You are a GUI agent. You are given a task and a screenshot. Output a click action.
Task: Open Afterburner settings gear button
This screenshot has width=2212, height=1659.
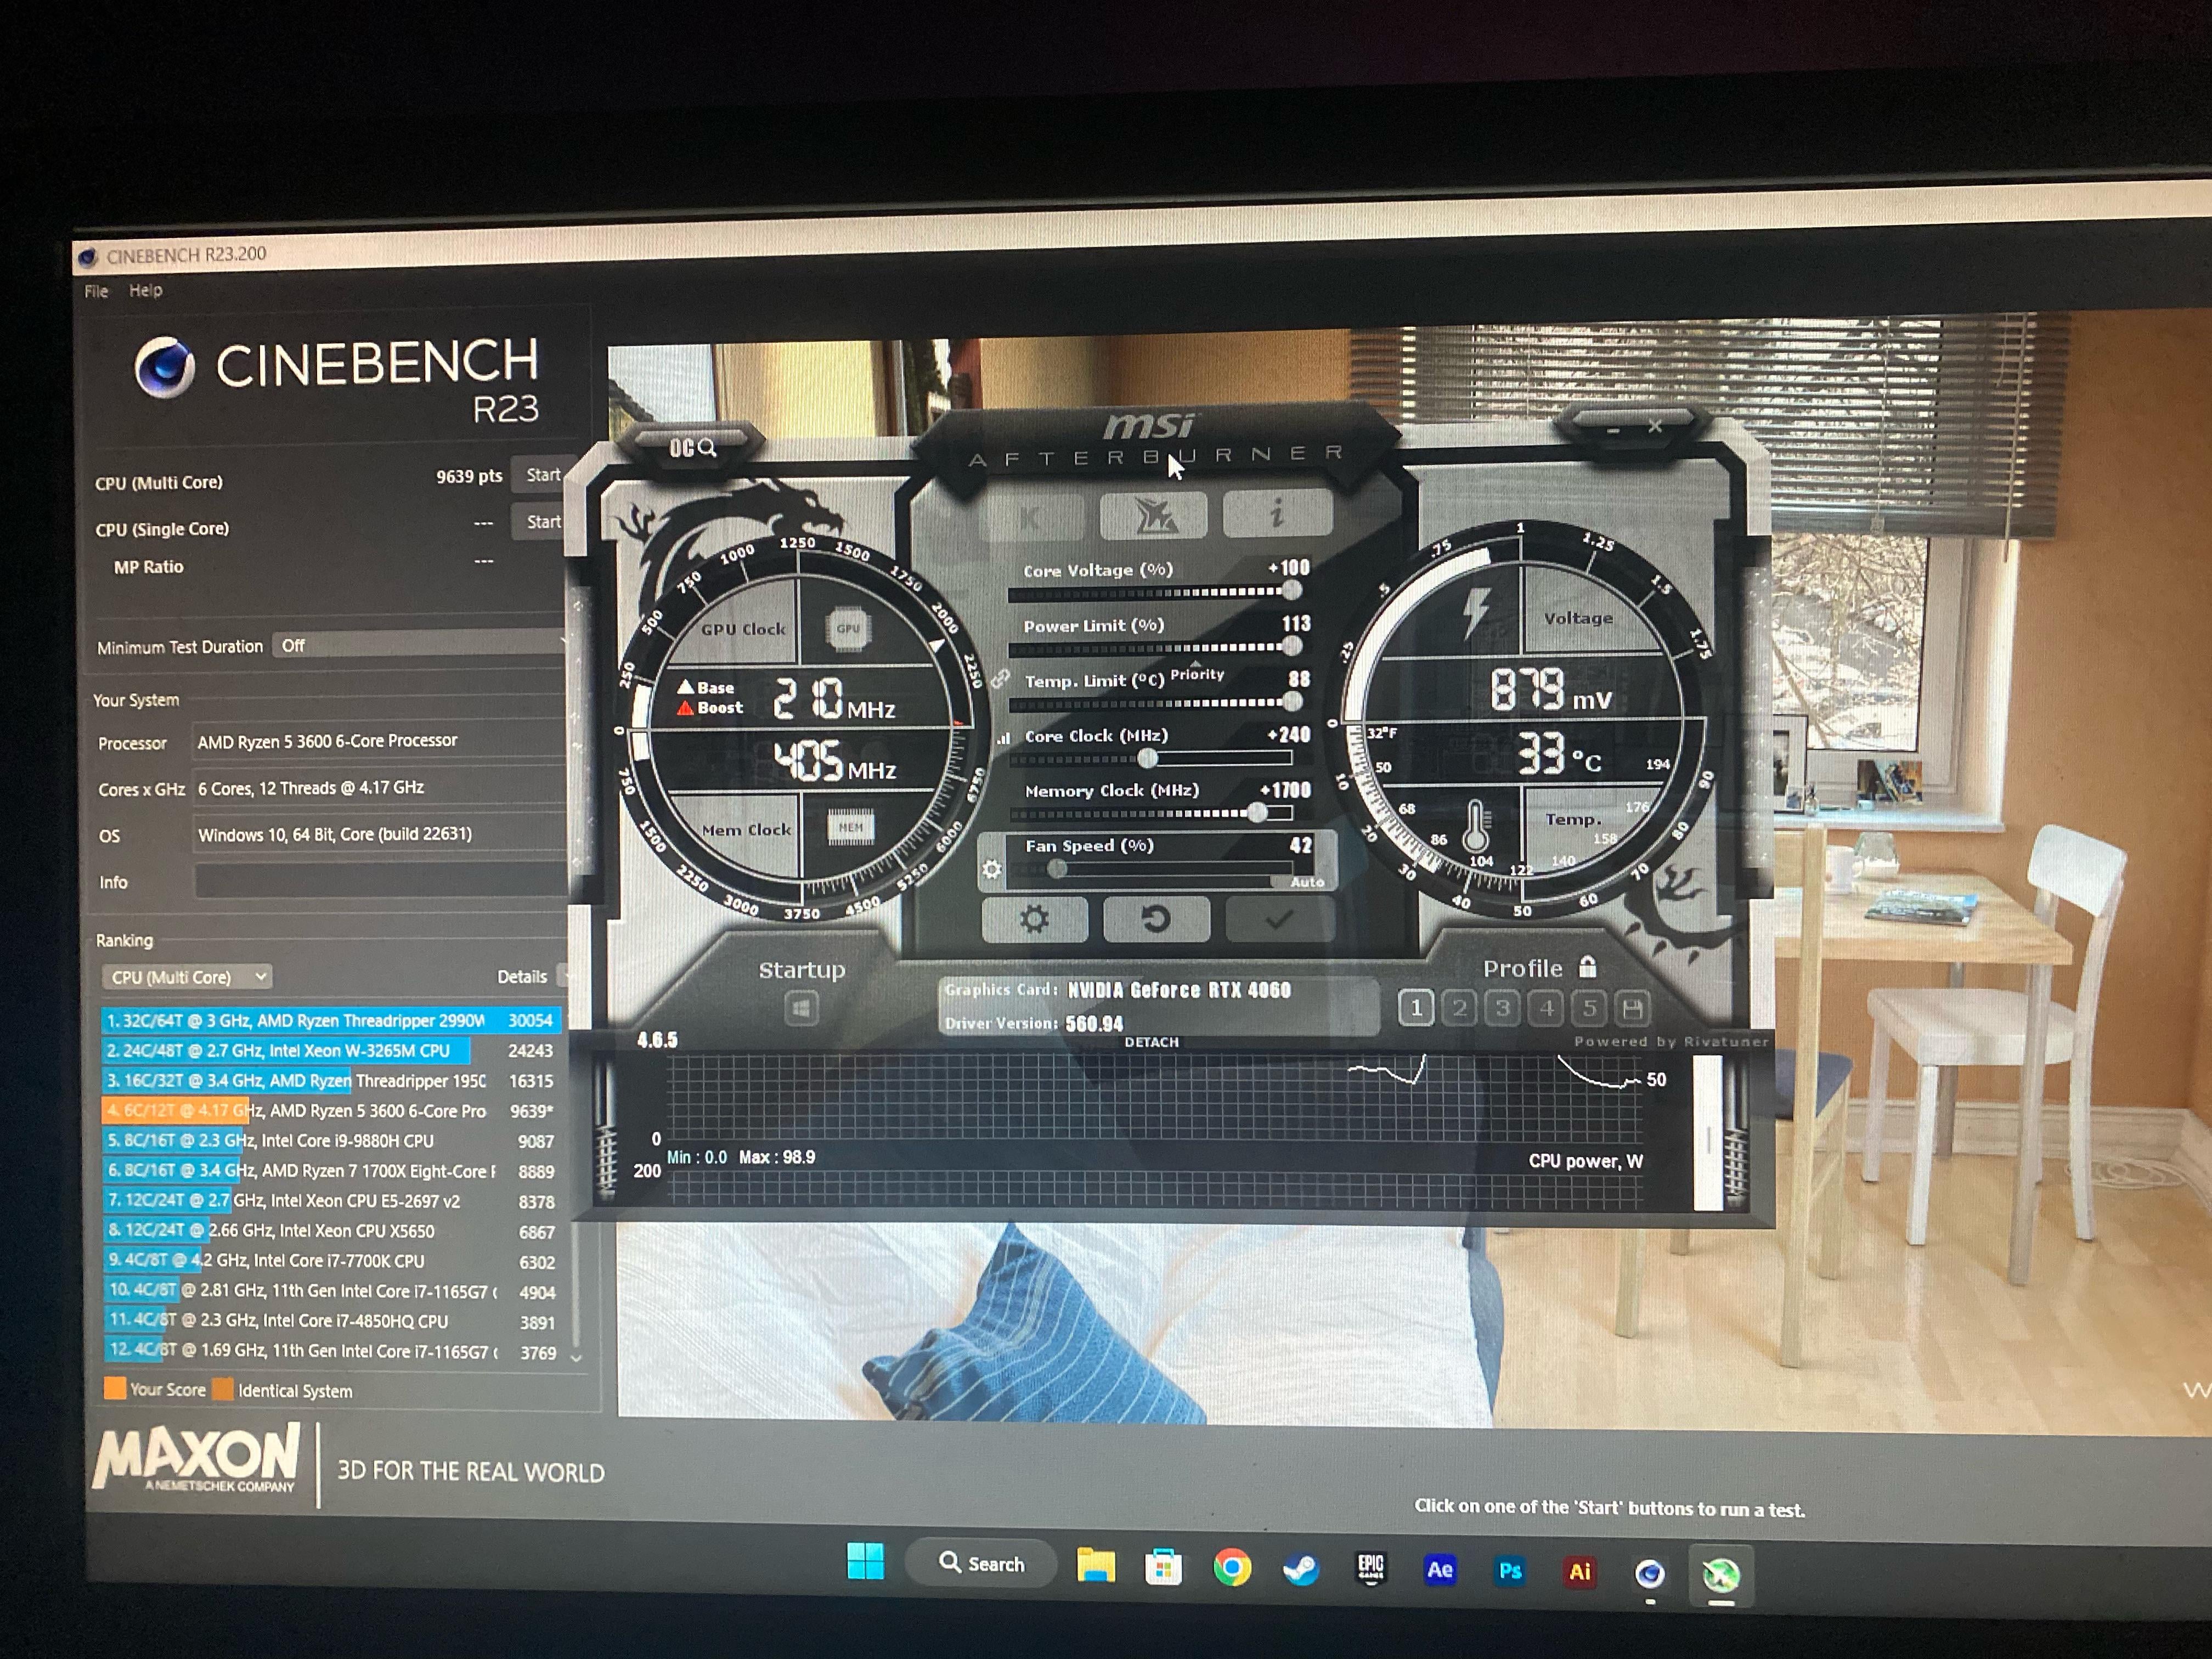point(1034,919)
